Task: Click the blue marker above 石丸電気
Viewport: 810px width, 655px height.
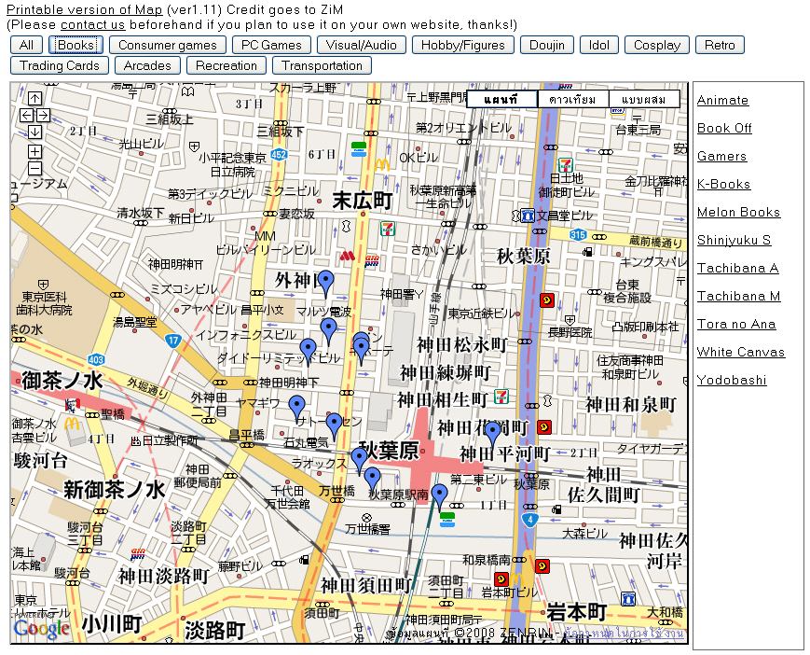Action: 335,426
